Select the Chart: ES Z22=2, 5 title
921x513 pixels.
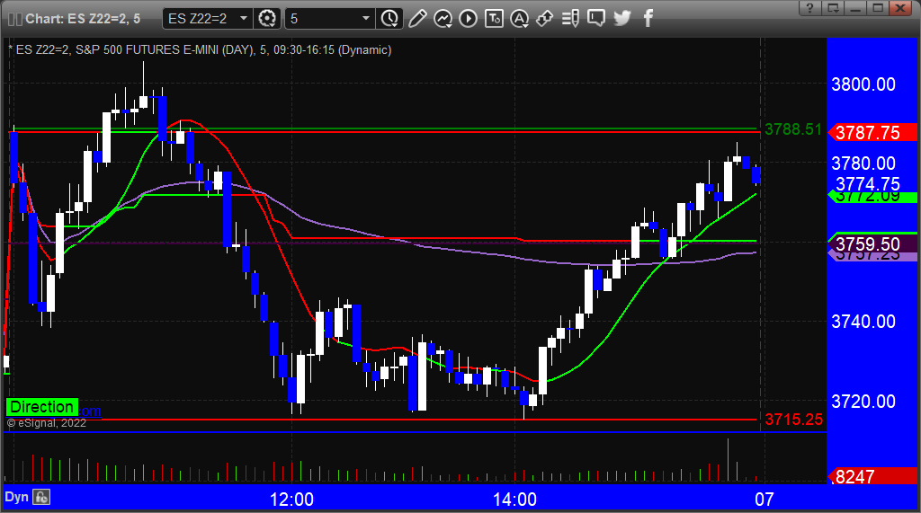click(83, 19)
